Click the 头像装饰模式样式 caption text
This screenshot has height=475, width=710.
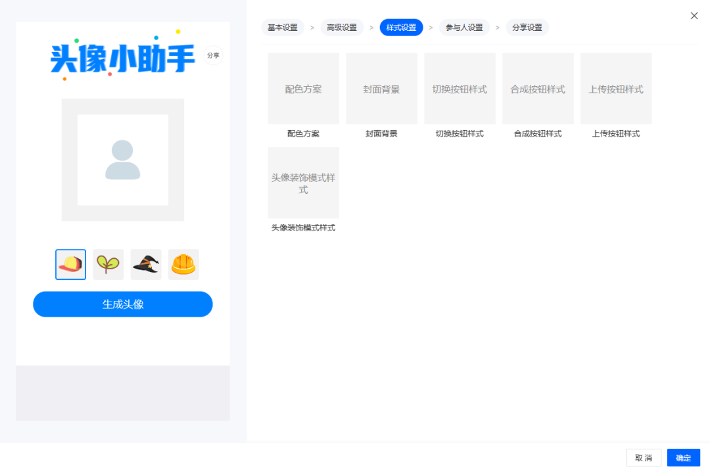[x=303, y=228]
